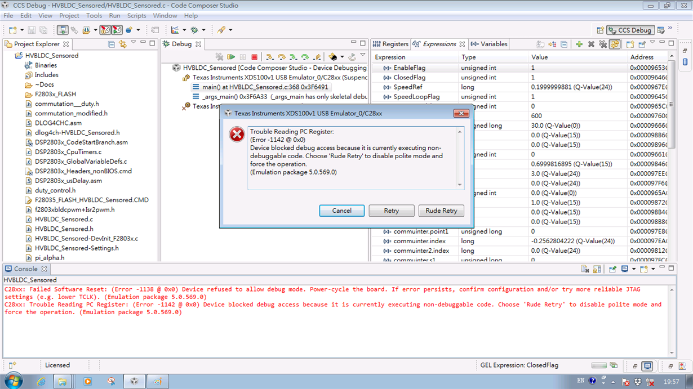Click Retry in the error dialog
Viewport: 693px width, 389px height.
pos(392,211)
